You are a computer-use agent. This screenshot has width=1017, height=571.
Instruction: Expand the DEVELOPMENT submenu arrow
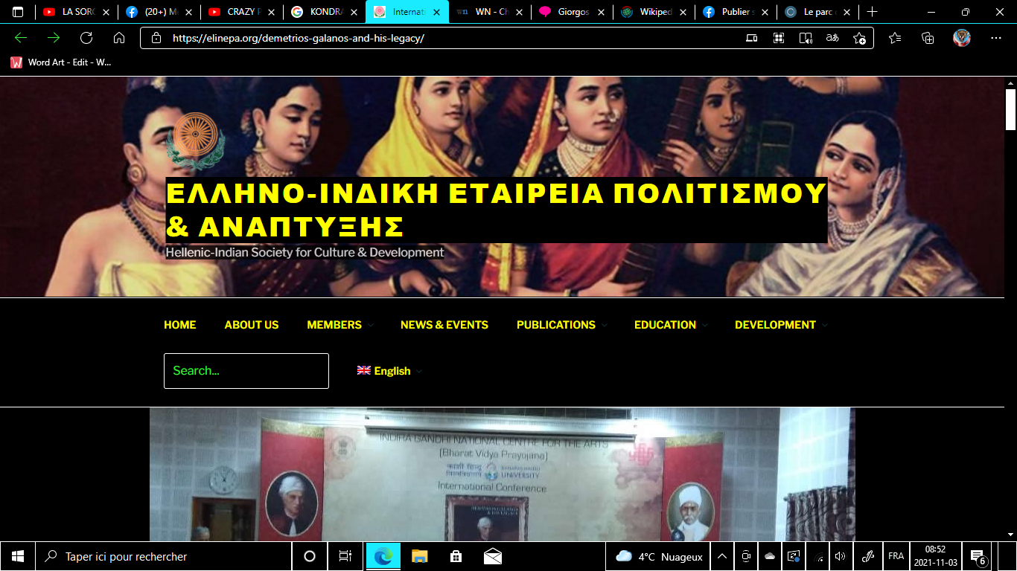[x=825, y=325]
